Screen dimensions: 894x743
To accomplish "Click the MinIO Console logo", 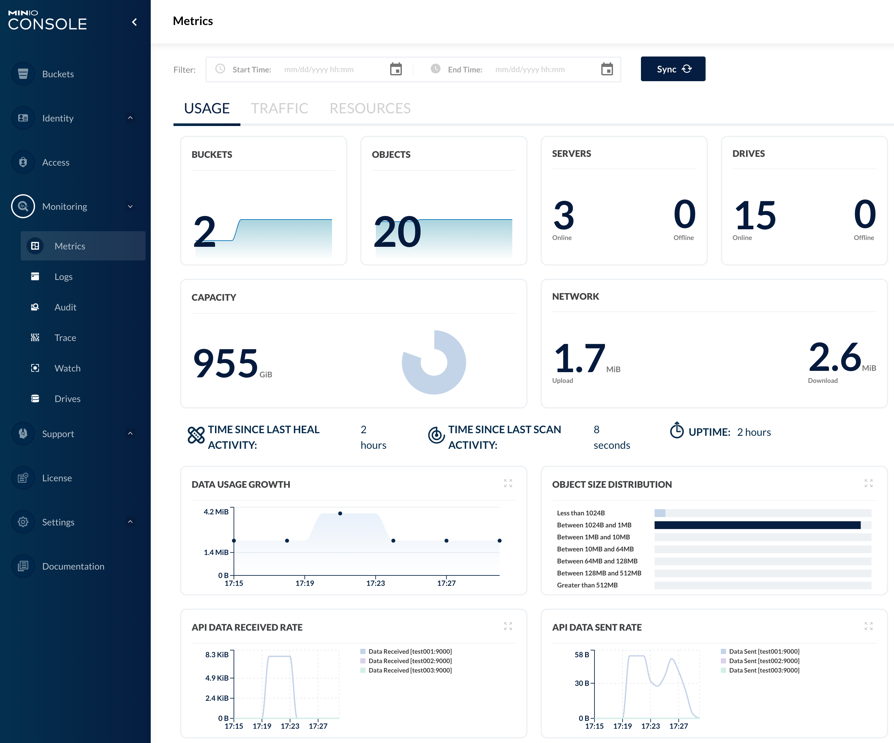I will 47,20.
